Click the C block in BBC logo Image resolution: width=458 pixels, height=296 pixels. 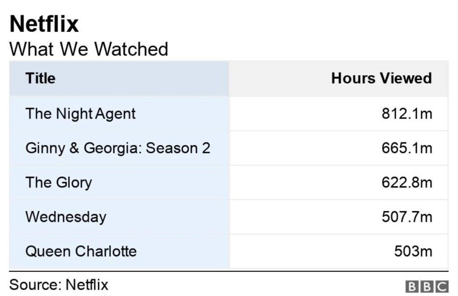pos(442,286)
